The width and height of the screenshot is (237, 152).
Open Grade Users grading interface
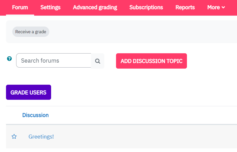click(x=29, y=92)
